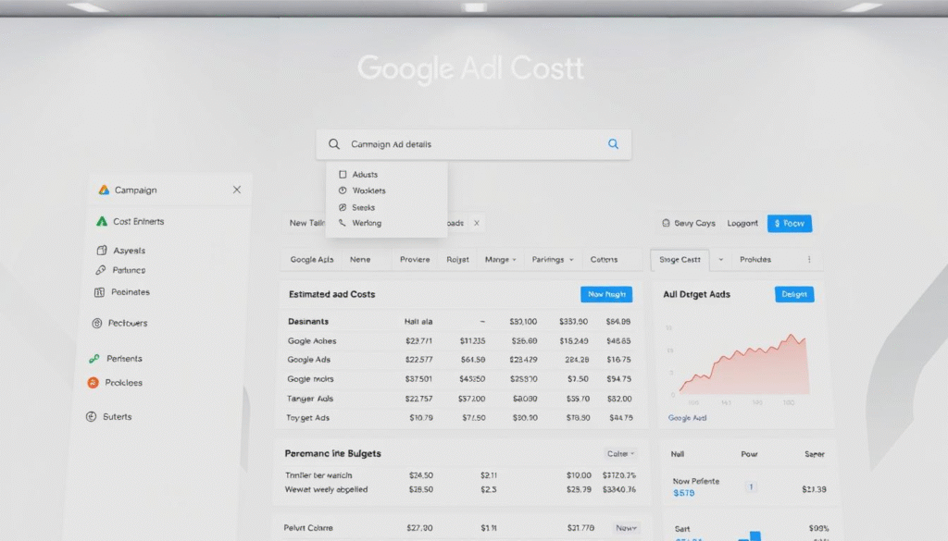Click the Google Ads logo beside Campaign
The image size is (948, 541).
pos(104,190)
